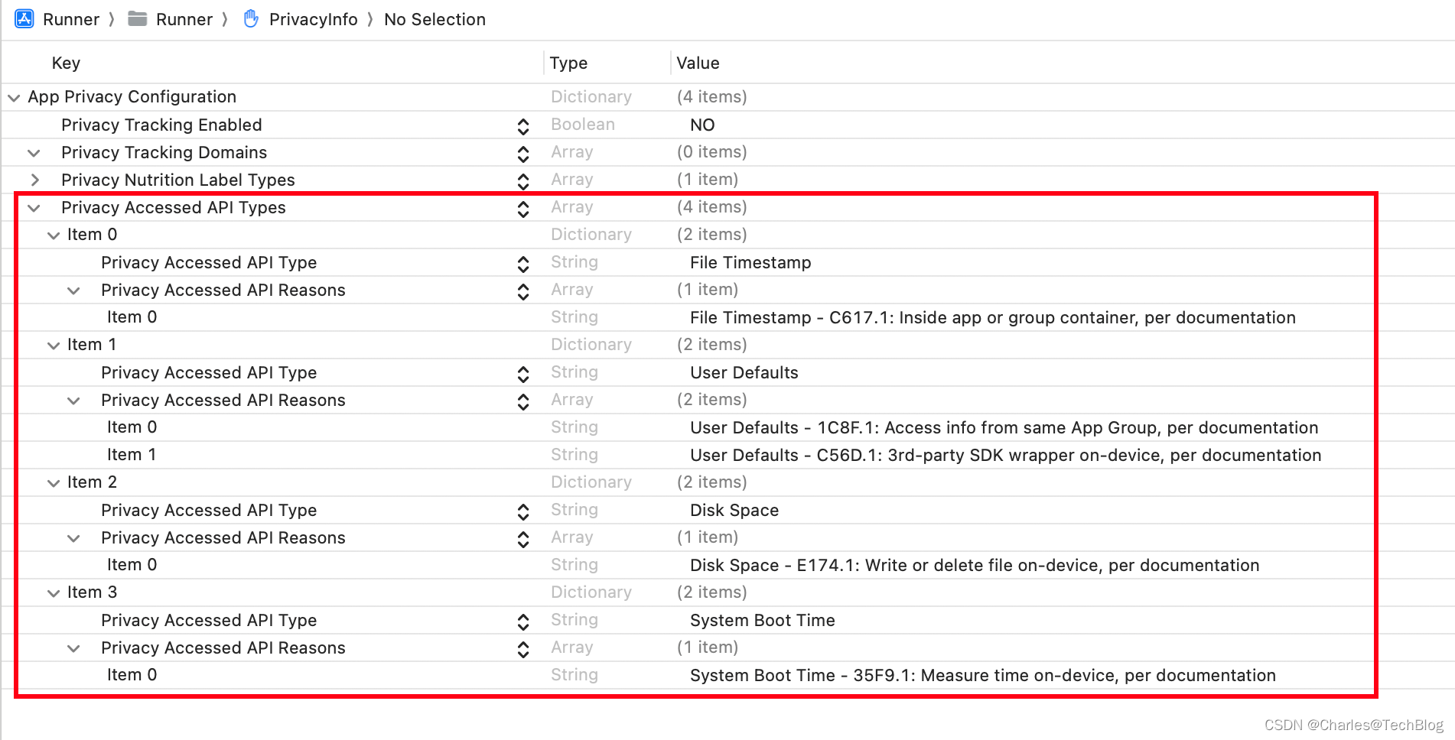Image resolution: width=1455 pixels, height=740 pixels.
Task: Open key stepper for Privacy Tracking Enabled
Action: (523, 126)
